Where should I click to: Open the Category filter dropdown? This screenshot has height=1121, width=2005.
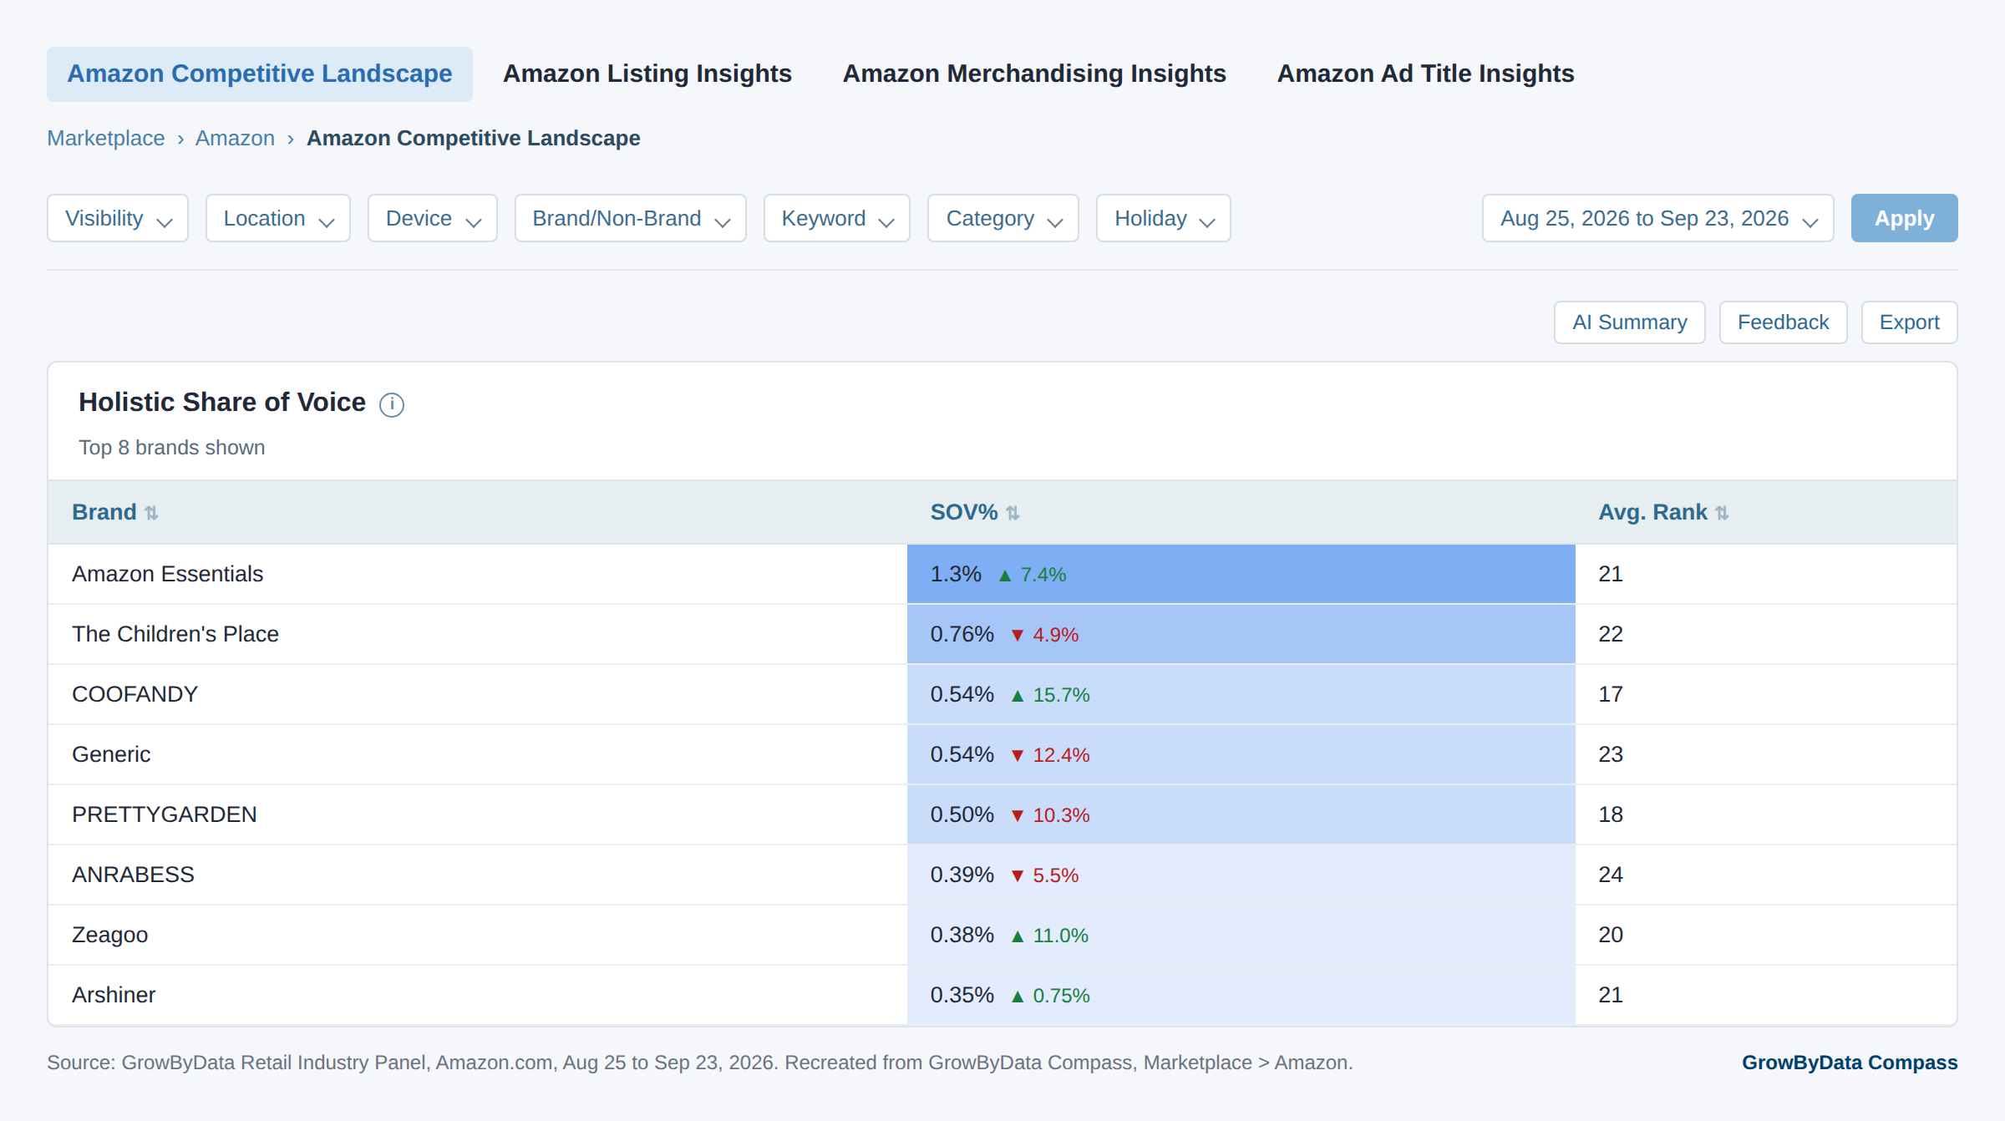click(x=1003, y=218)
